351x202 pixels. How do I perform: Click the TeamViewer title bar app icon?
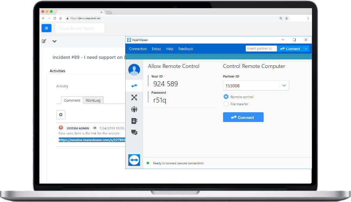pos(129,40)
